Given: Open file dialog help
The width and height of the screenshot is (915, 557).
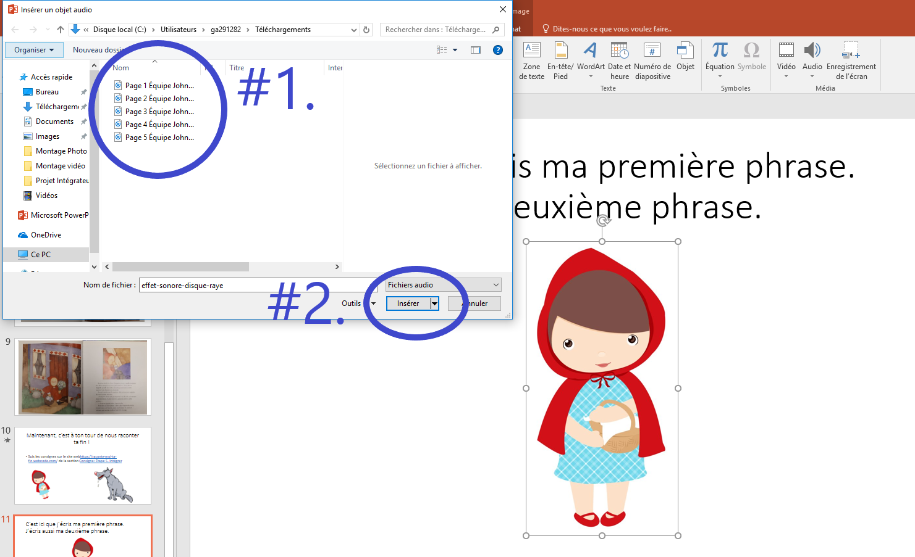Looking at the screenshot, I should tap(498, 50).
